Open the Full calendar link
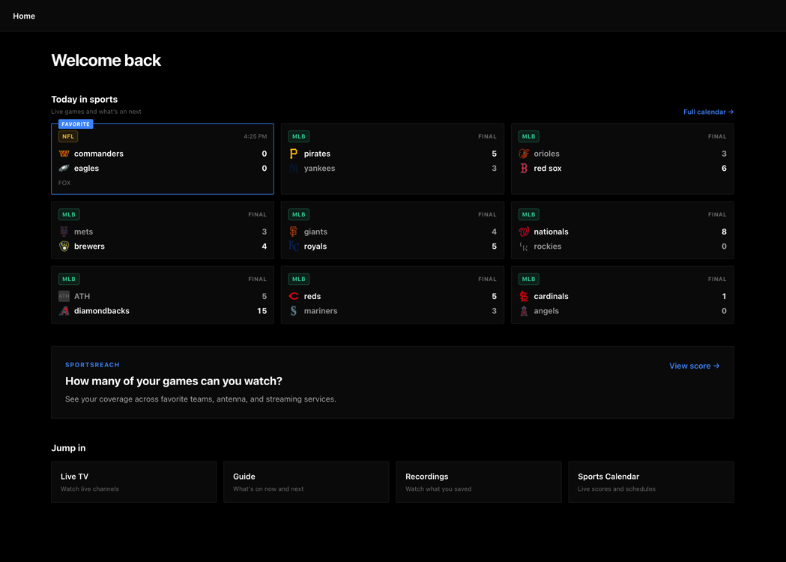 (x=708, y=112)
